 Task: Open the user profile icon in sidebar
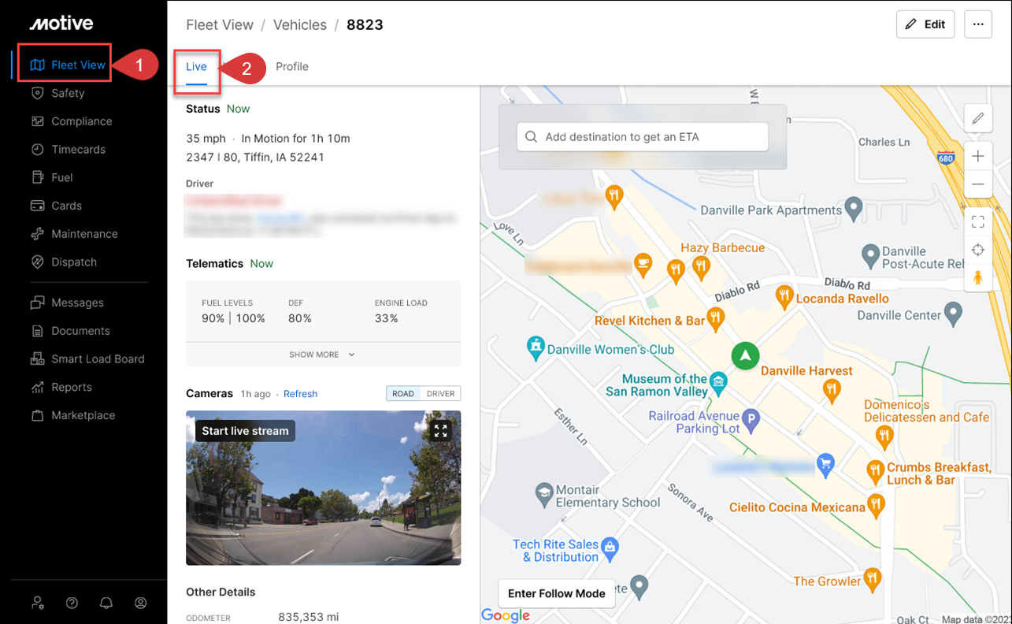coord(141,603)
